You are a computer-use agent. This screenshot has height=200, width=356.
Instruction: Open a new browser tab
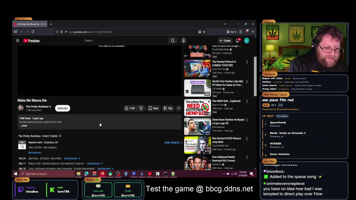pos(51,24)
